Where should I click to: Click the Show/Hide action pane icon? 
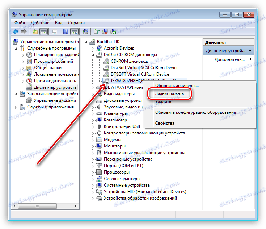pyautogui.click(x=75, y=32)
